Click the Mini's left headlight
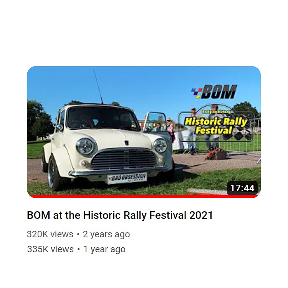 [85, 147]
